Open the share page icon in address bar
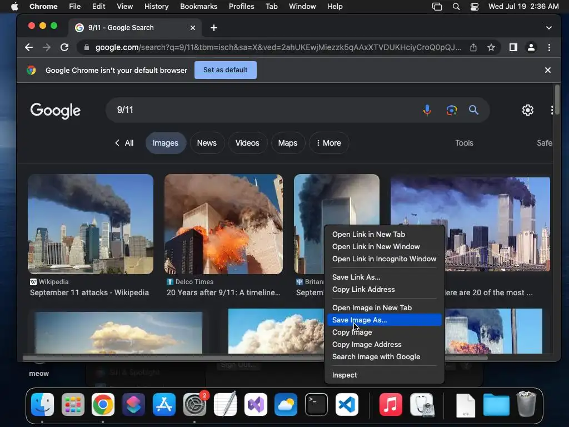 [x=473, y=47]
